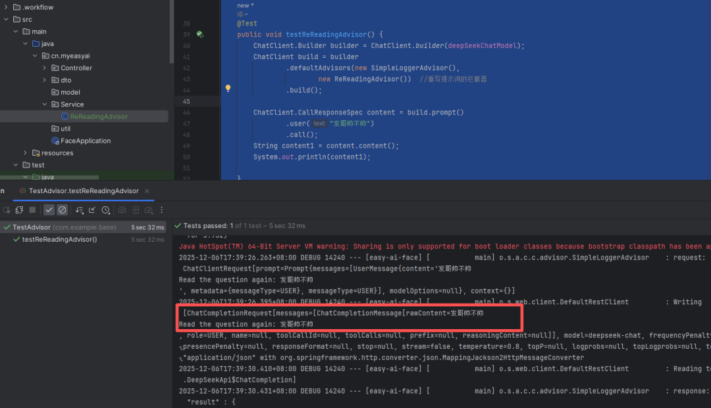Select testReReadingAdvisor() in test results
Viewport: 711px width, 408px height.
(x=59, y=240)
